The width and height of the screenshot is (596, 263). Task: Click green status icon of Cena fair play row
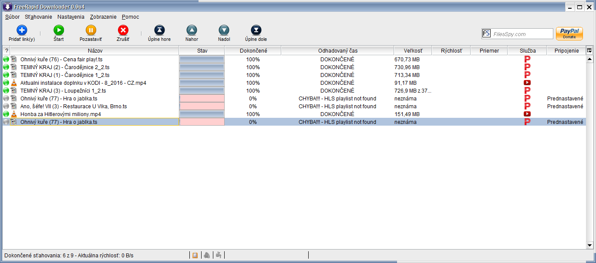coord(6,59)
